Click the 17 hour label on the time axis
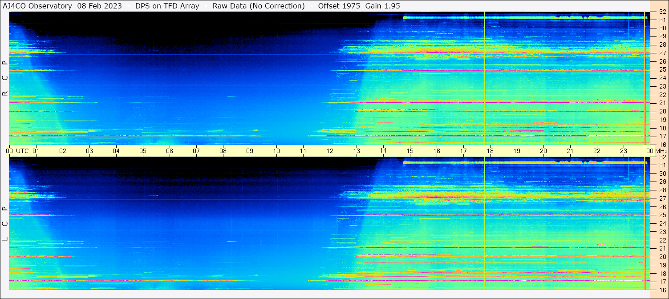Viewport: 669px width, 299px height. point(463,151)
